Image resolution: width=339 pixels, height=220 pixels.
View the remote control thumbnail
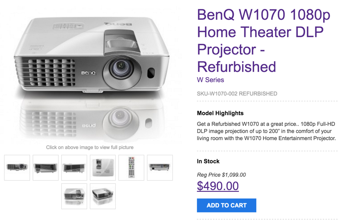(131, 168)
